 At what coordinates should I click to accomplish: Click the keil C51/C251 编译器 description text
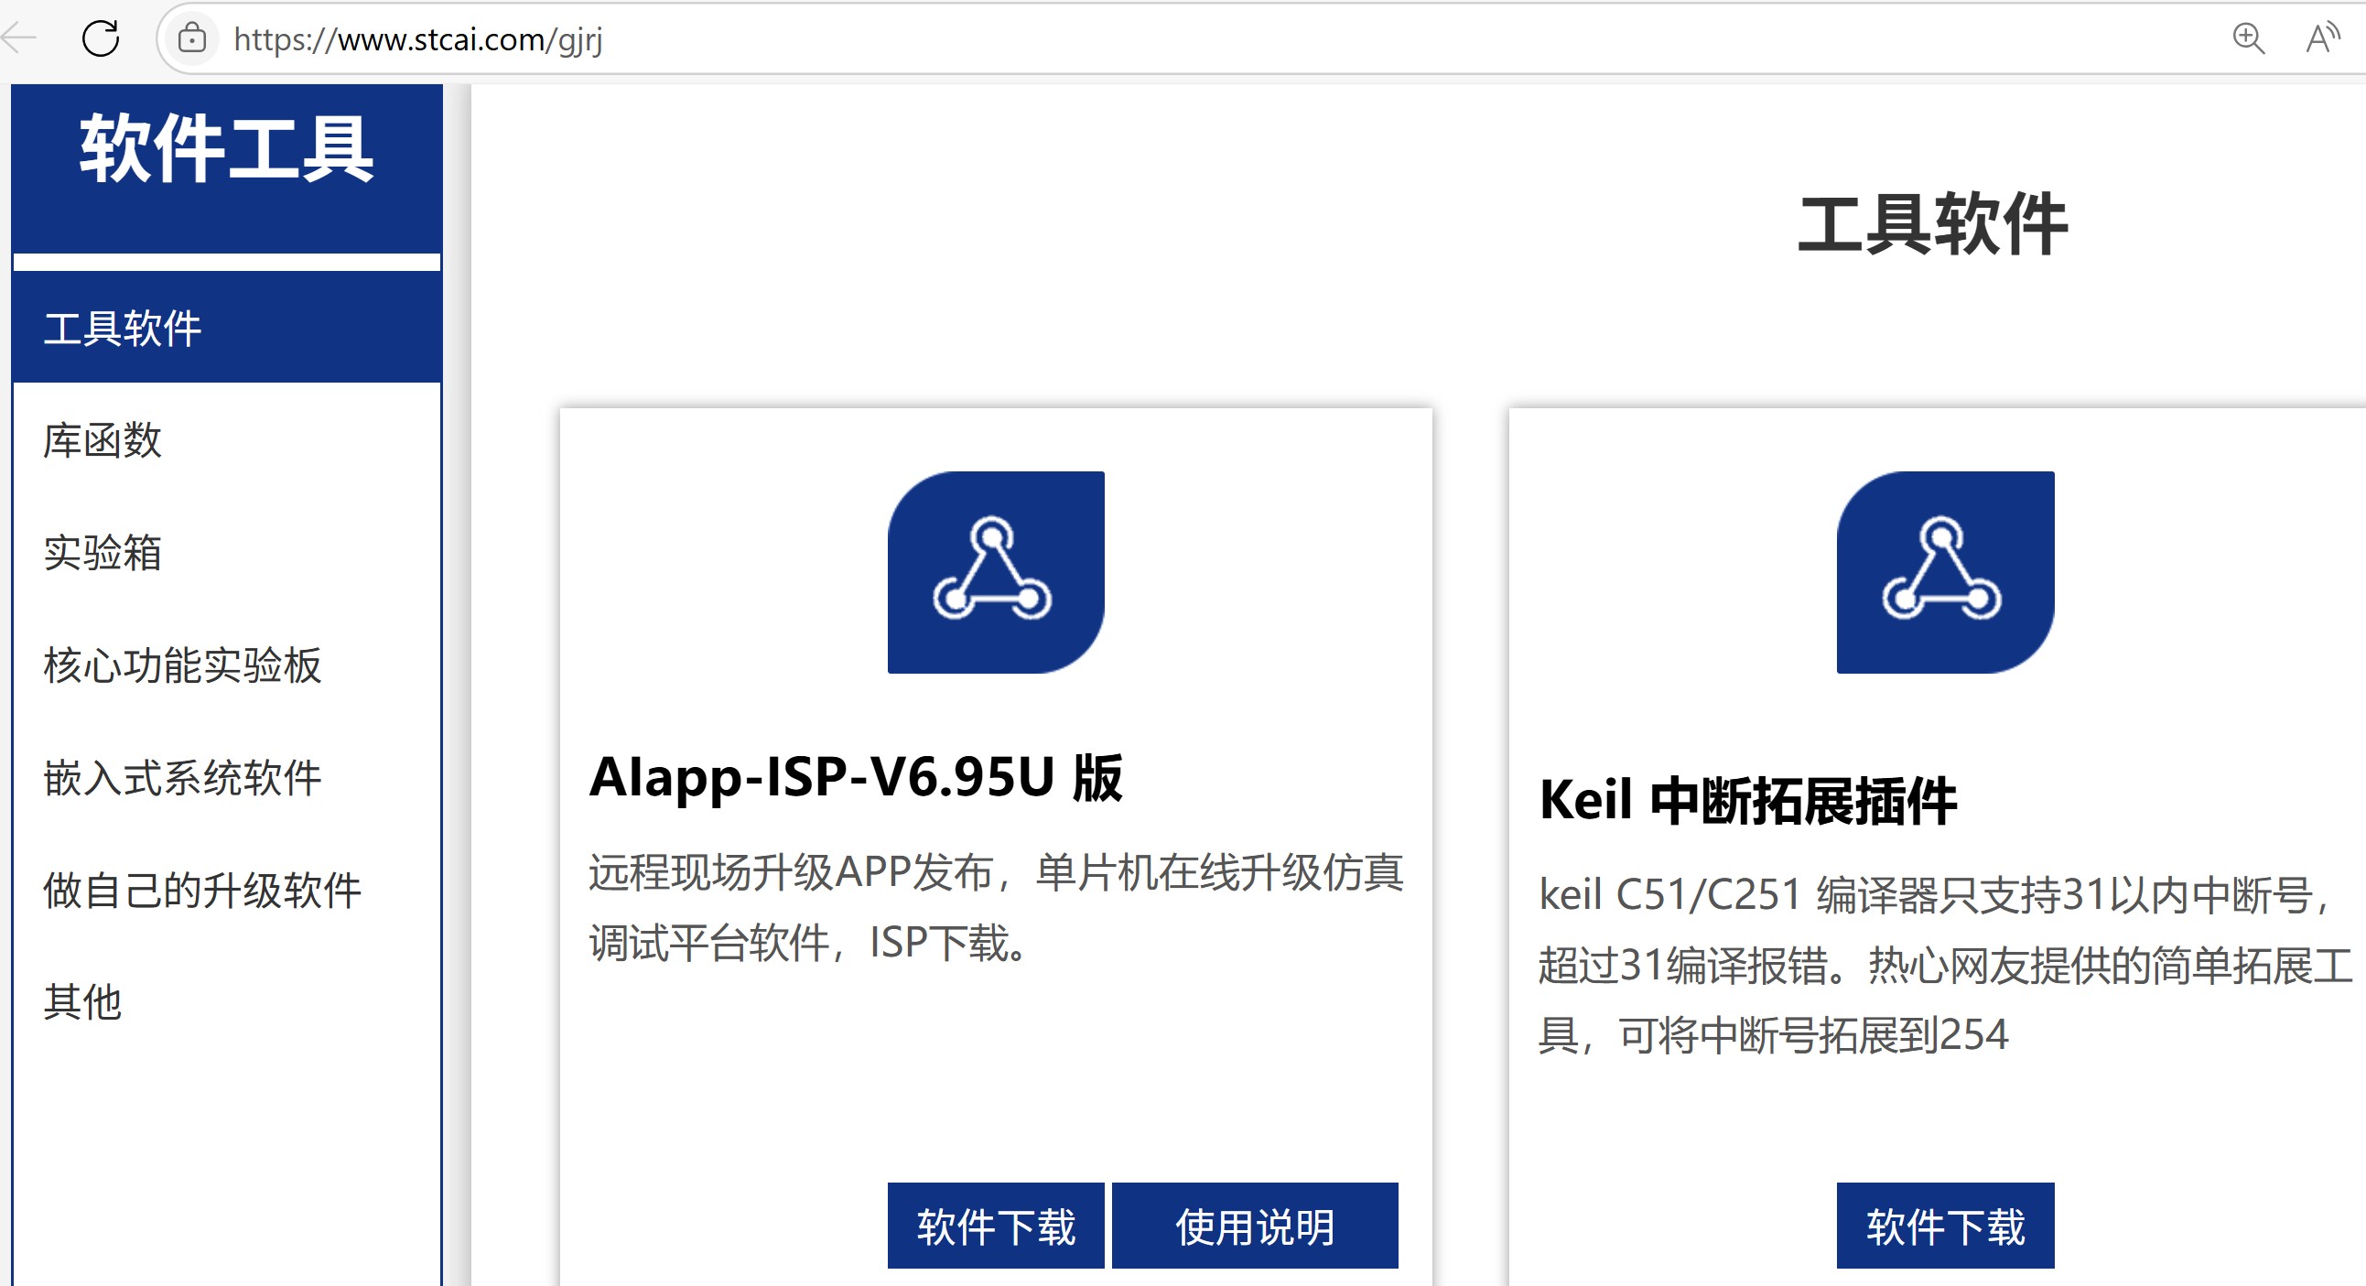(x=1945, y=965)
